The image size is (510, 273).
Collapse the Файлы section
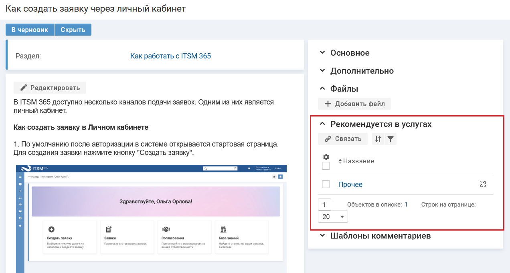(322, 88)
